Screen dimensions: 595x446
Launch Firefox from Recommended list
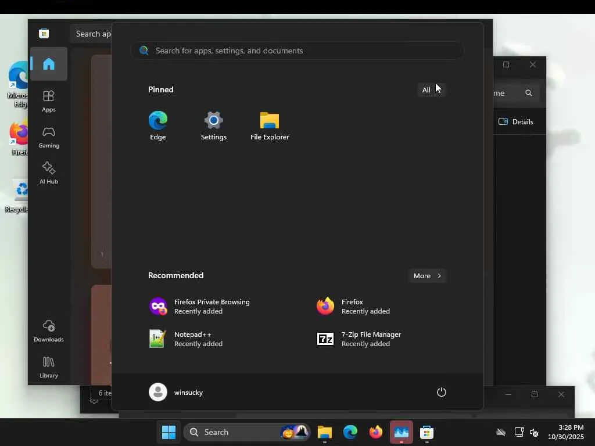coord(354,307)
